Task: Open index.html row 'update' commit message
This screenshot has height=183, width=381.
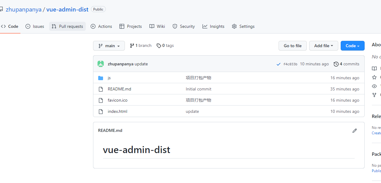Action: 192,111
